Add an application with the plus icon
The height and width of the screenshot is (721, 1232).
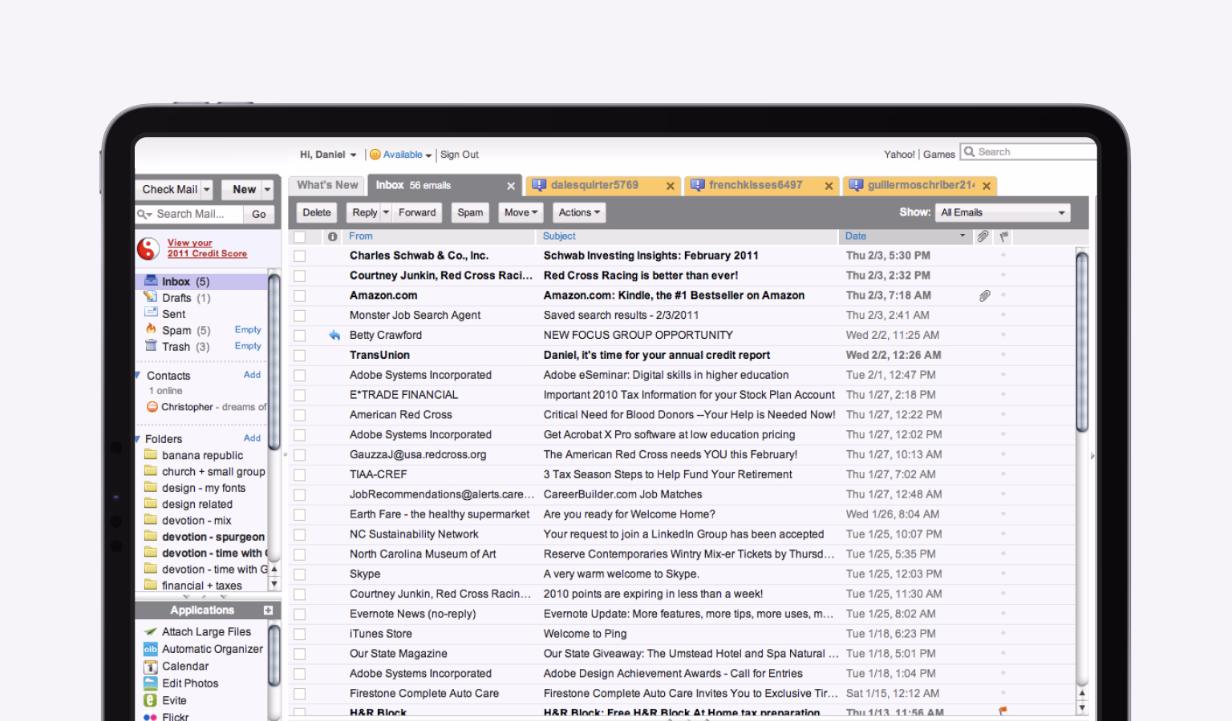[x=268, y=610]
